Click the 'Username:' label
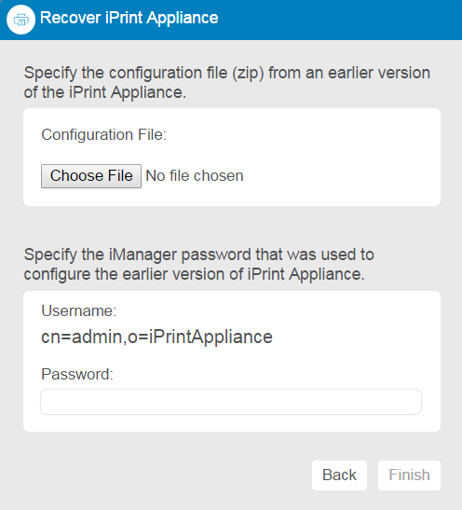 click(x=78, y=310)
